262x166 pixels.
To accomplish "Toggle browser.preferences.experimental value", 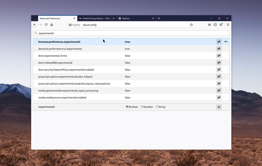I will pyautogui.click(x=219, y=42).
